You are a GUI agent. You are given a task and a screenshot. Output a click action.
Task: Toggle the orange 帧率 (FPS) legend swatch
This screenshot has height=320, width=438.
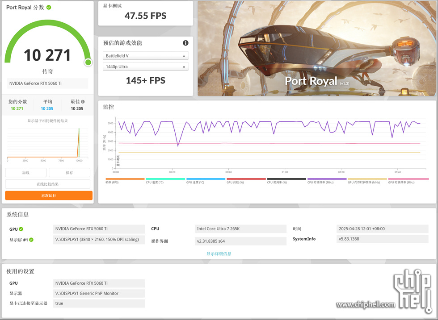125,179
